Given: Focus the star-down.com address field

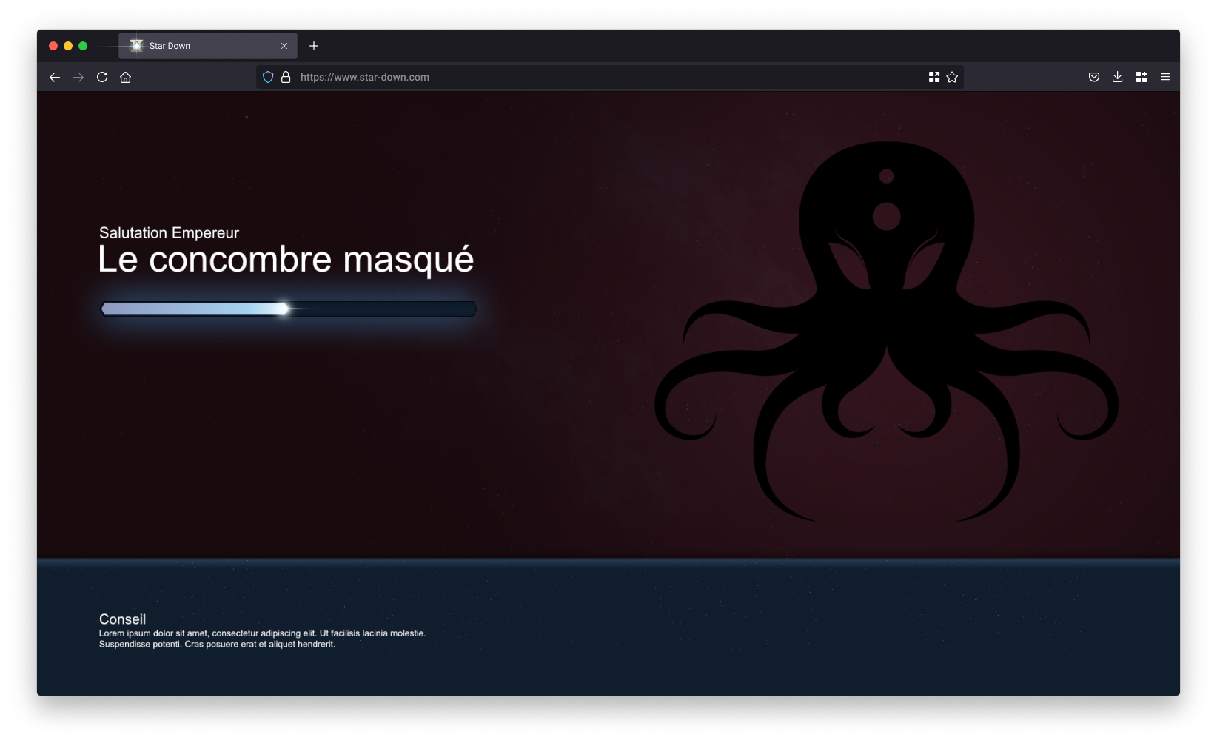Looking at the screenshot, I should [x=592, y=77].
